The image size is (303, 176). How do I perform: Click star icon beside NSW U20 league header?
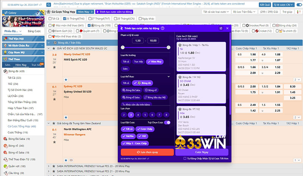tap(54, 49)
